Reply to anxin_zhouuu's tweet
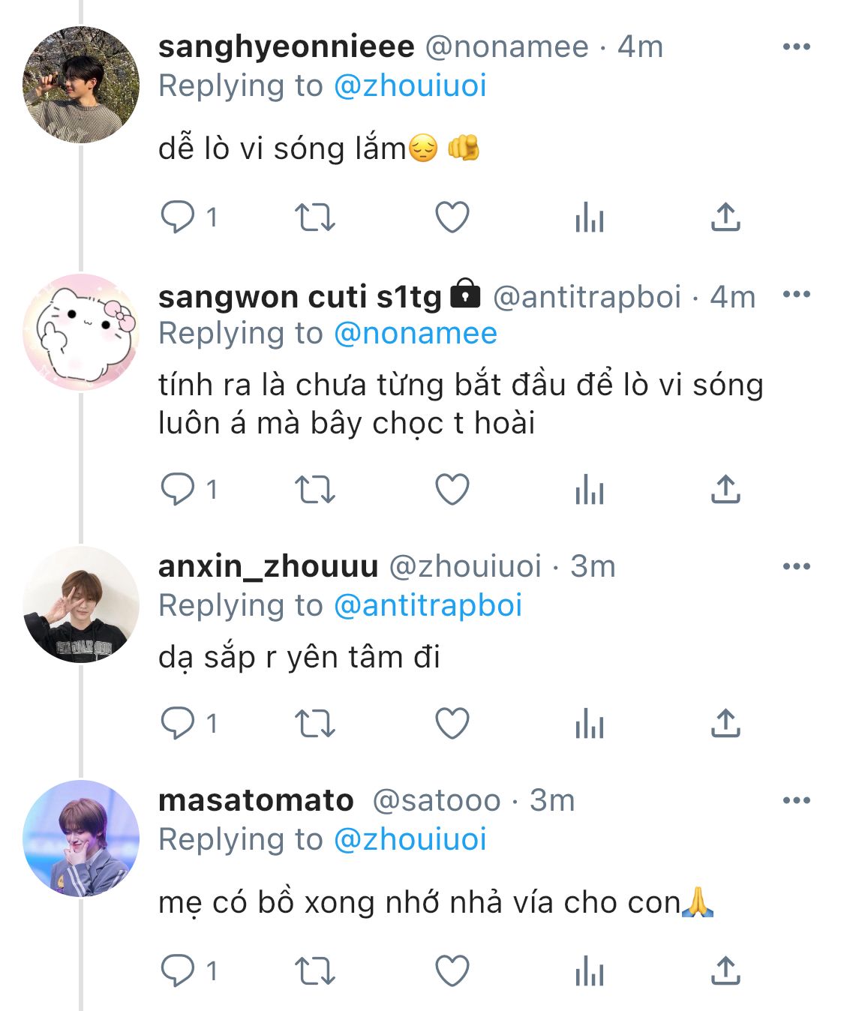 tap(178, 724)
